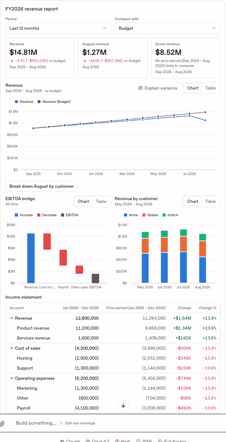Click the blue Revenue legend dot
This screenshot has height=442, width=226.
(x=16, y=102)
